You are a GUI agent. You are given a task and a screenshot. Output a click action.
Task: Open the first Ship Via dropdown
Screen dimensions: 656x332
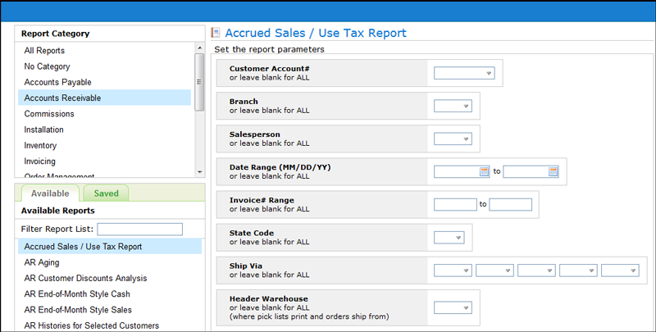(453, 270)
